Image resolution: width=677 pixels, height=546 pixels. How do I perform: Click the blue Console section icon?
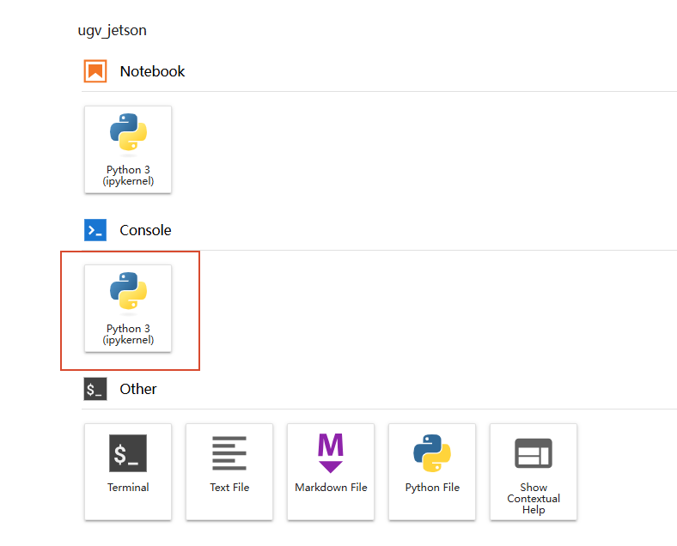point(95,230)
